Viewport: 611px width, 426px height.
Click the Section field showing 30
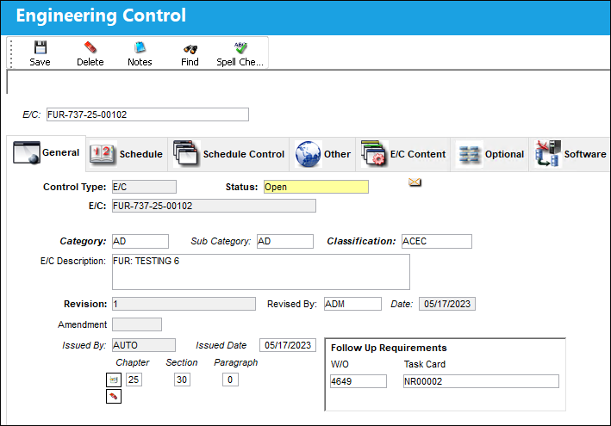click(182, 380)
